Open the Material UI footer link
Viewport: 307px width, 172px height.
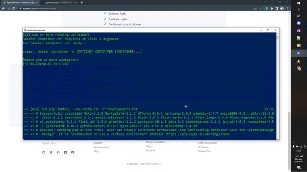(x=155, y=164)
